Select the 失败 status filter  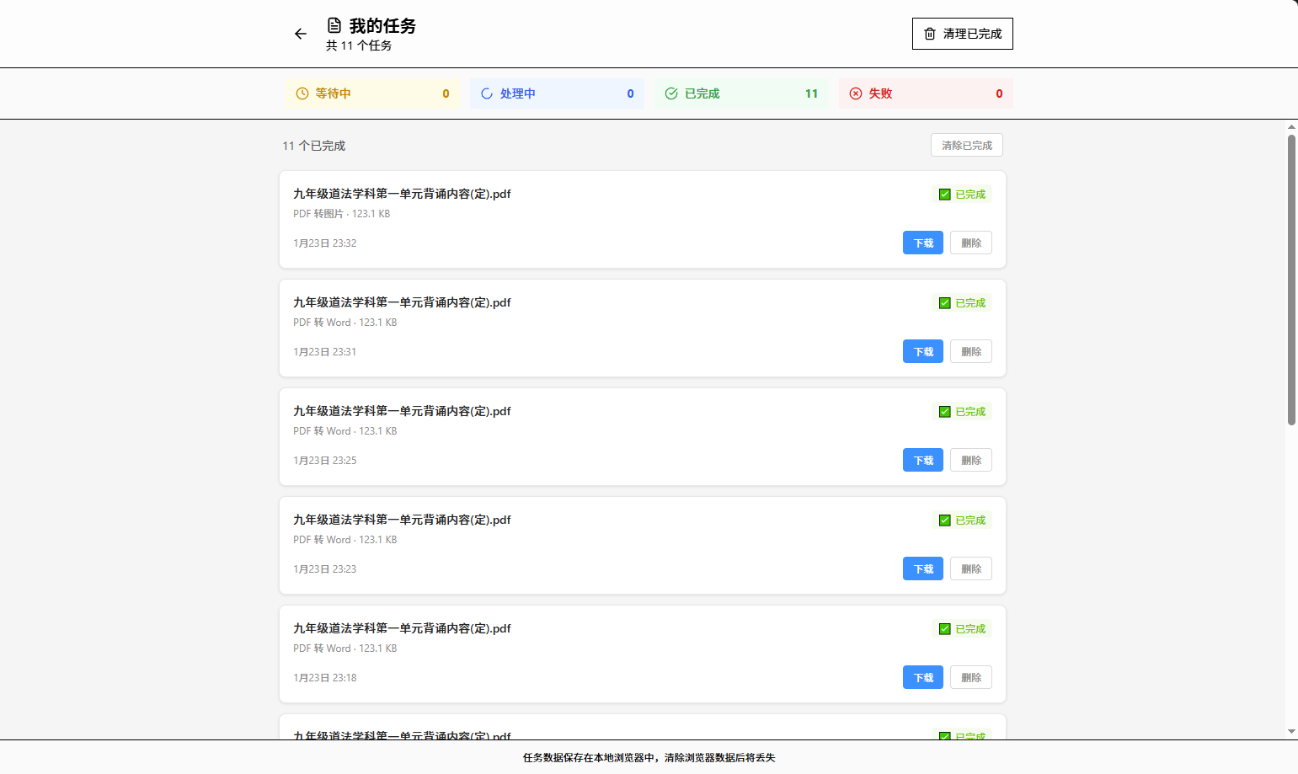click(925, 93)
